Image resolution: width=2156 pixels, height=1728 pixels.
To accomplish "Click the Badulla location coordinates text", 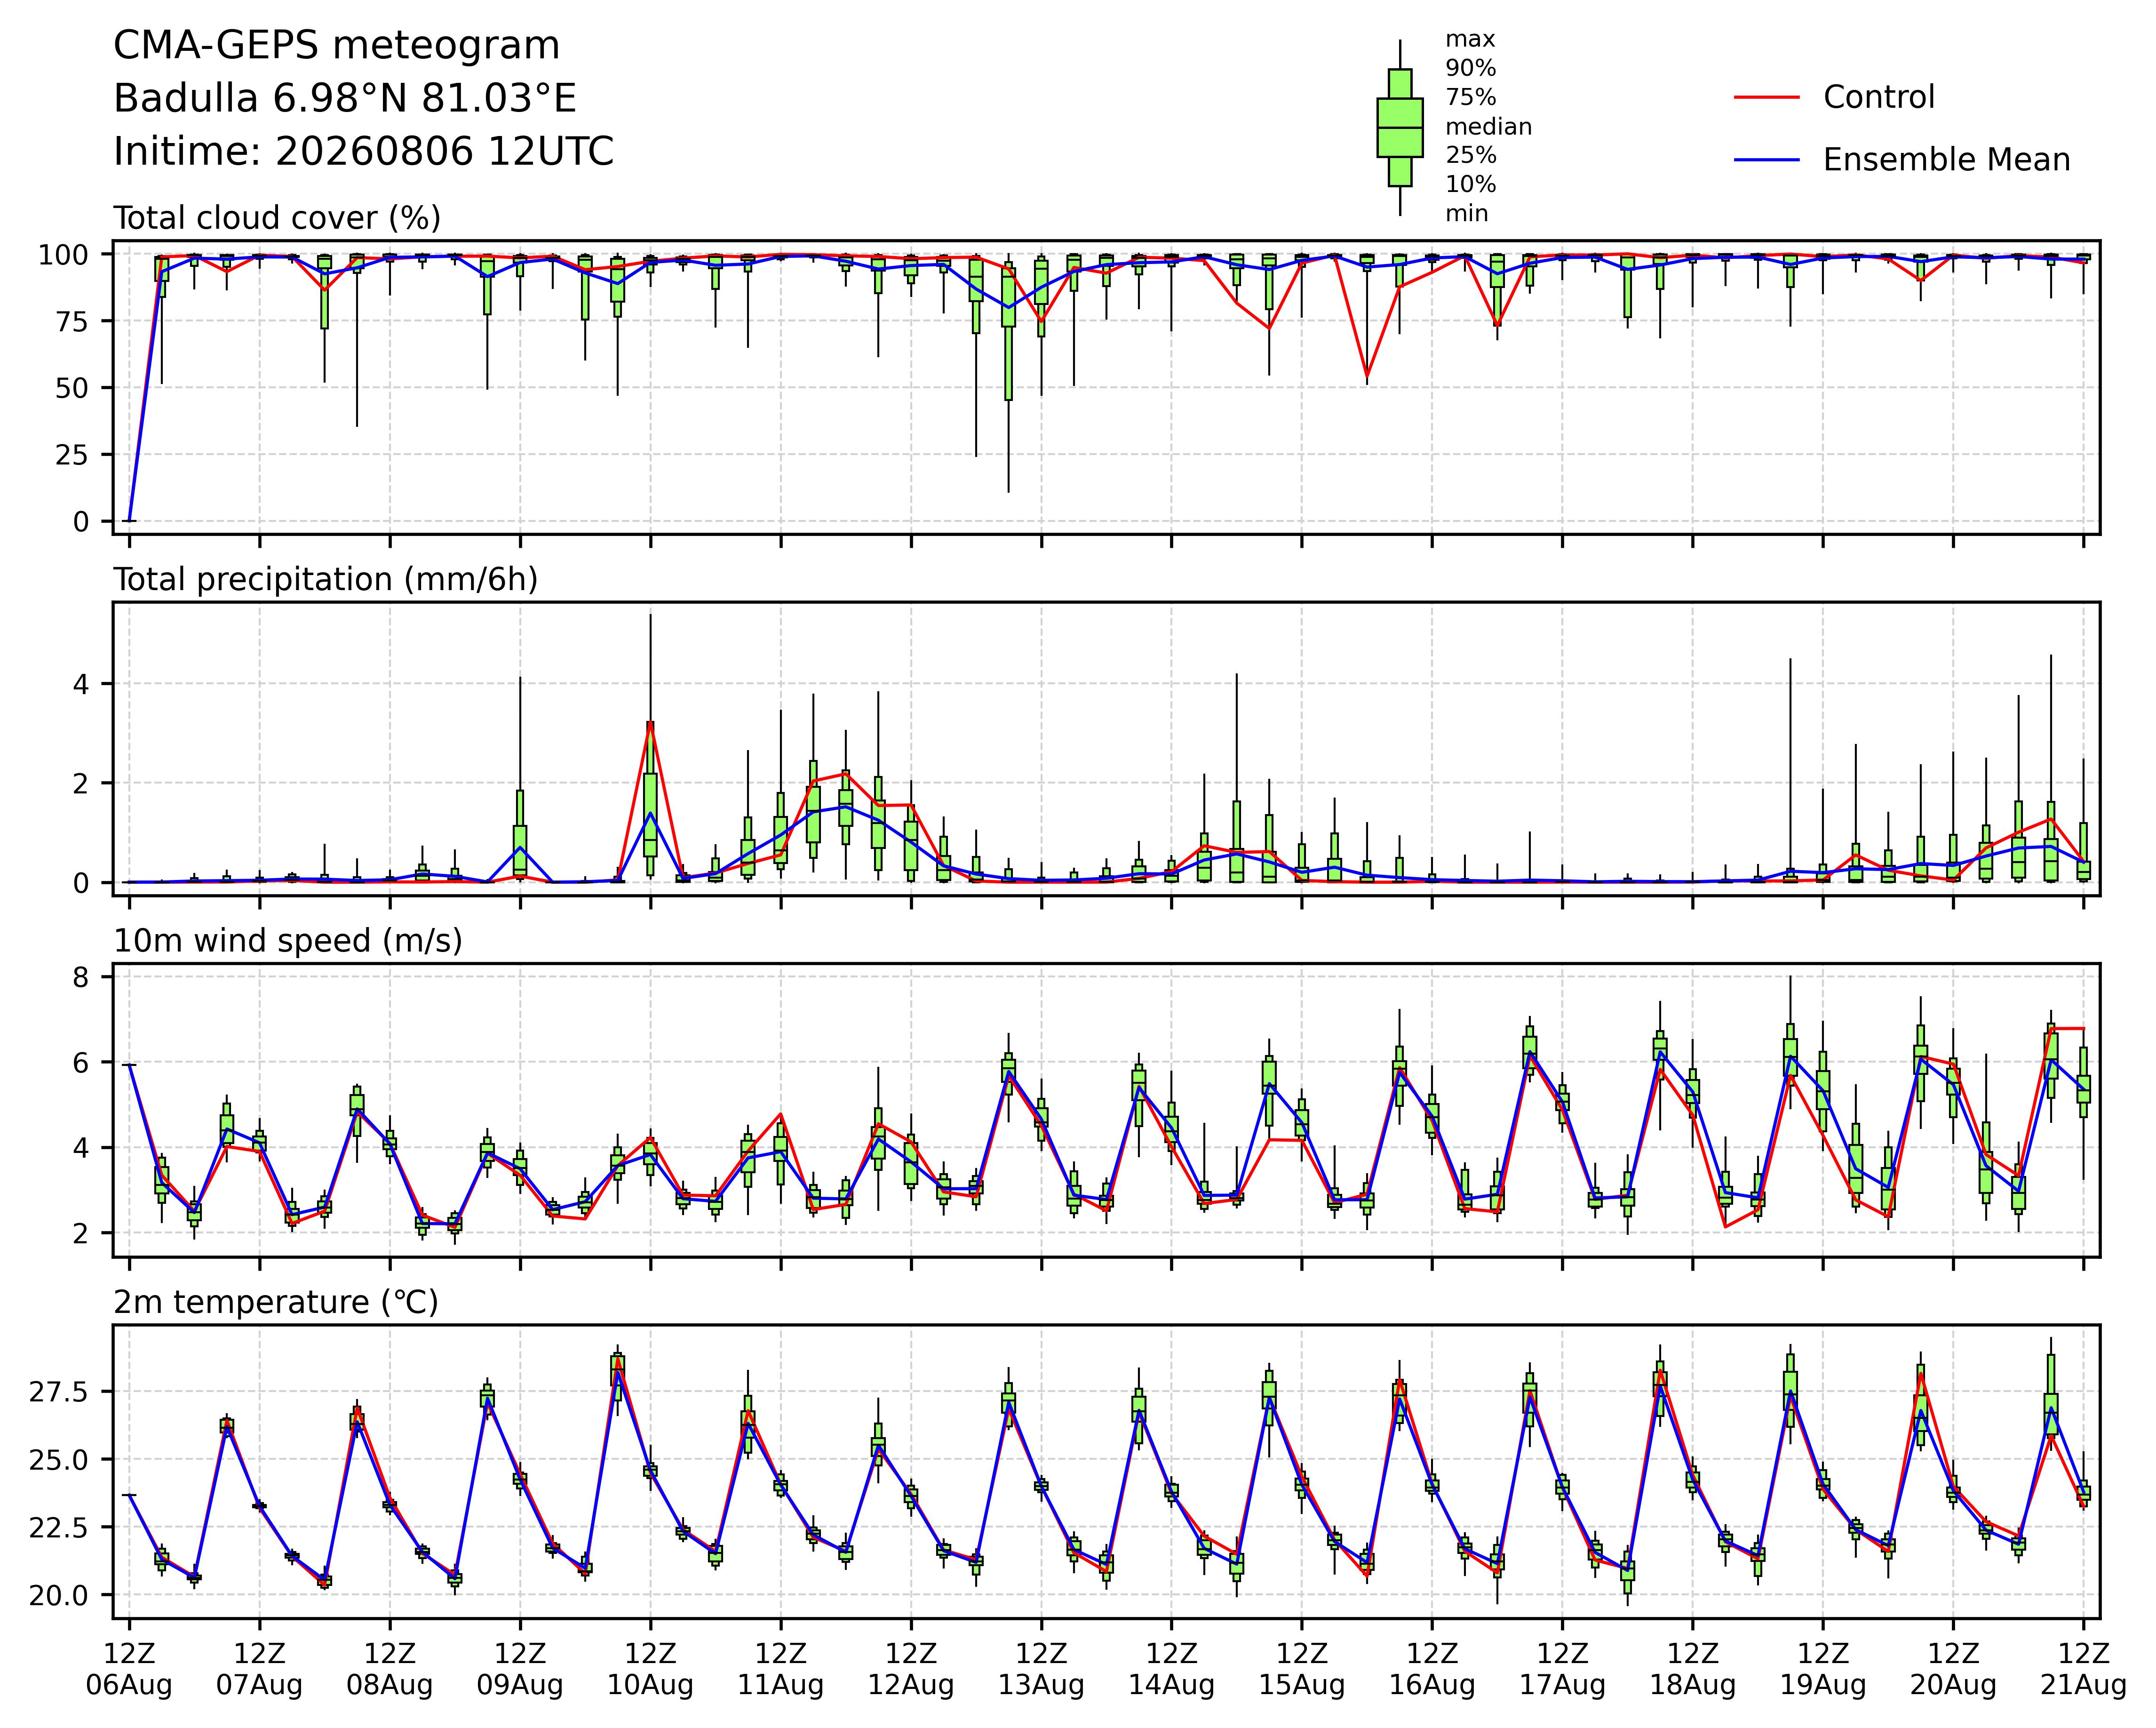I will [345, 99].
